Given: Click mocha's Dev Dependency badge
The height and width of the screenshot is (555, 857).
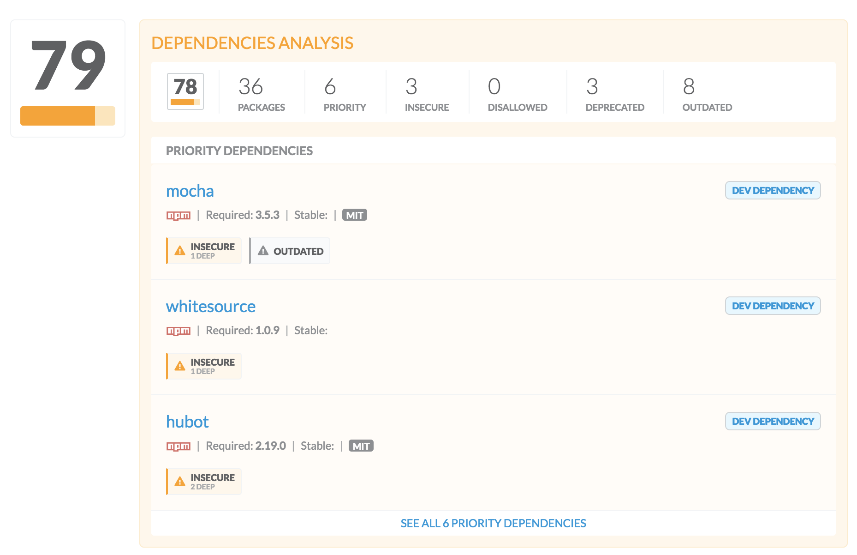Looking at the screenshot, I should click(773, 190).
